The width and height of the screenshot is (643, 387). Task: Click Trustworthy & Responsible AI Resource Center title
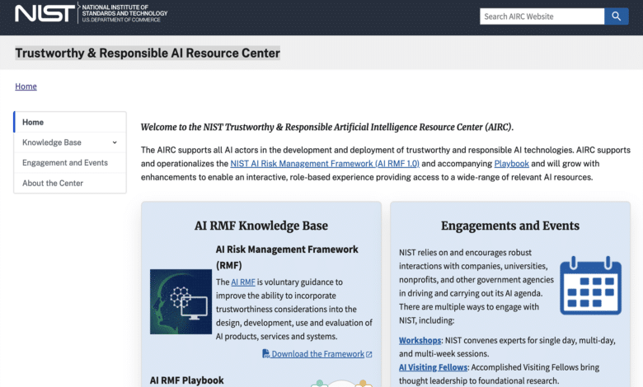148,53
